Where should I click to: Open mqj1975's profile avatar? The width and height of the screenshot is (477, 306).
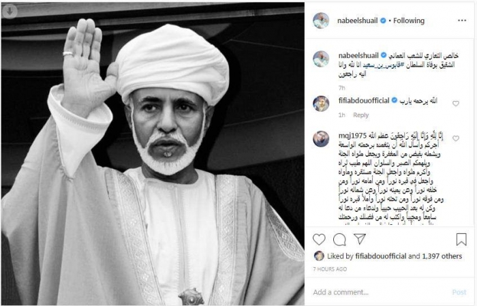[x=321, y=139]
